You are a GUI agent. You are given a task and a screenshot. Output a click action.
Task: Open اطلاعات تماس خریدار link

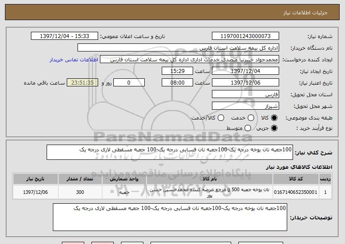(x=74, y=60)
